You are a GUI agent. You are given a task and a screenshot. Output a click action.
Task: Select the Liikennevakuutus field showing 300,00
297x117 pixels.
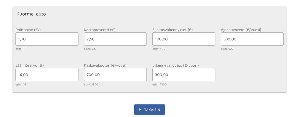click(184, 75)
